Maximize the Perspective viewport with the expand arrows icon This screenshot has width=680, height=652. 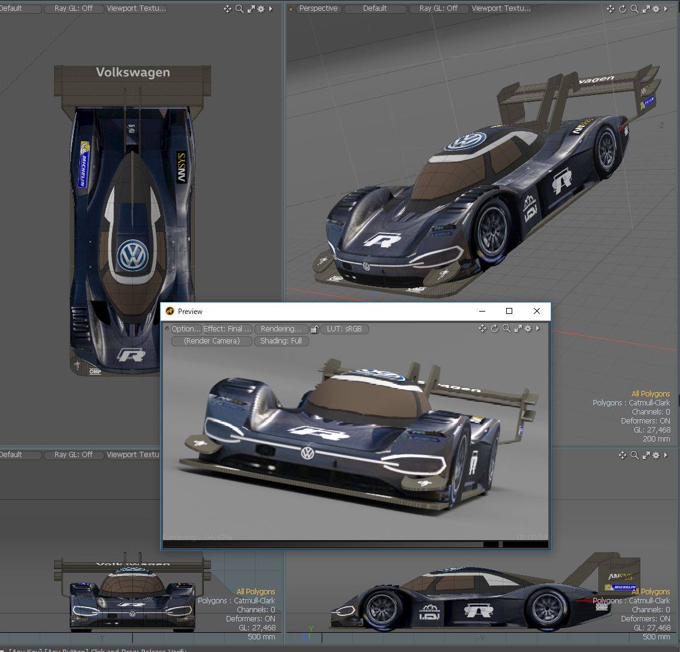646,8
